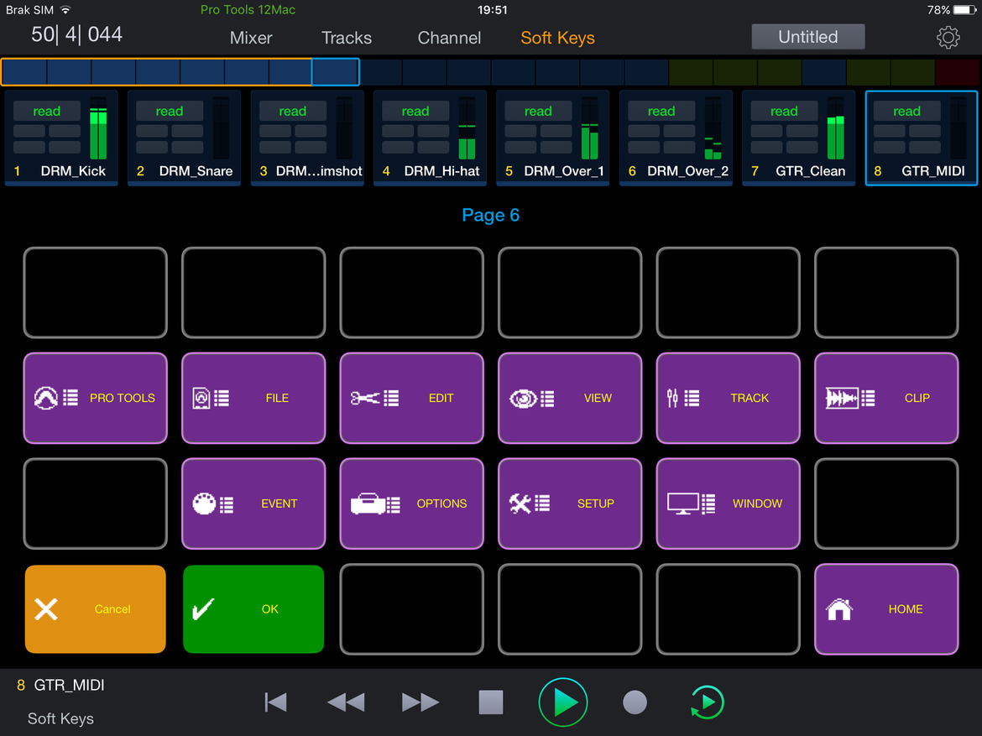Screen dimensions: 982x736
Task: Select track 7 GTR_Clean name
Action: tap(811, 171)
